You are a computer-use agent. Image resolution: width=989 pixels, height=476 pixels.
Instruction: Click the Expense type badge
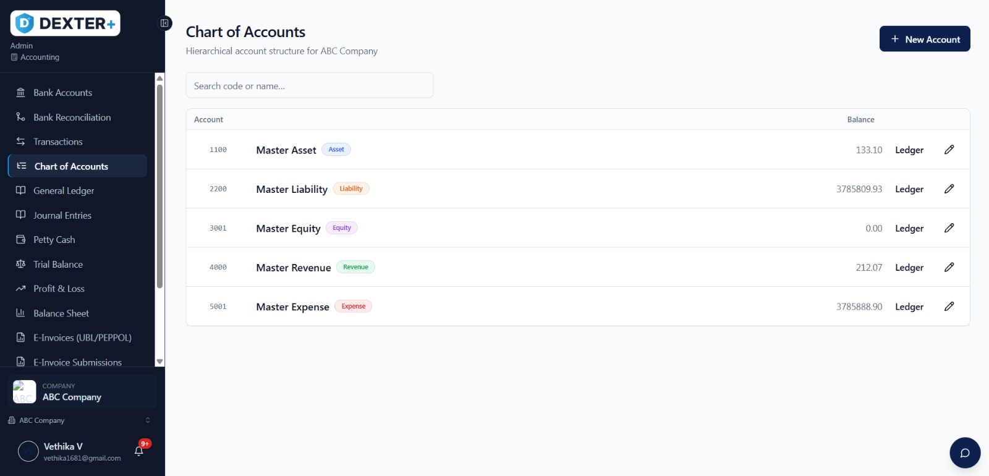coord(354,306)
